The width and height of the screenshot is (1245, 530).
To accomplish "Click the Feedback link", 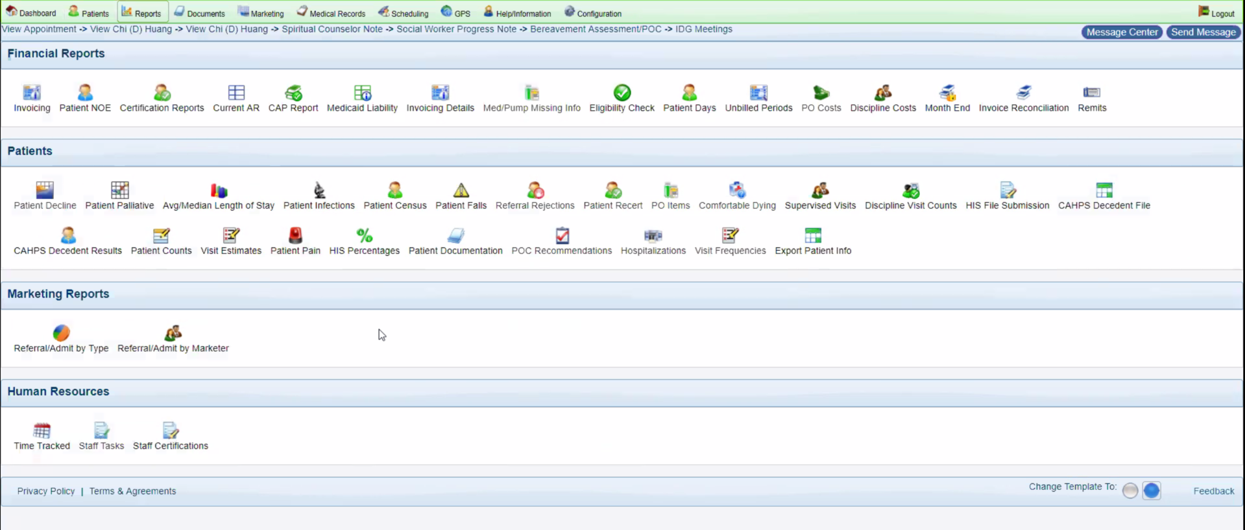I will click(1214, 491).
